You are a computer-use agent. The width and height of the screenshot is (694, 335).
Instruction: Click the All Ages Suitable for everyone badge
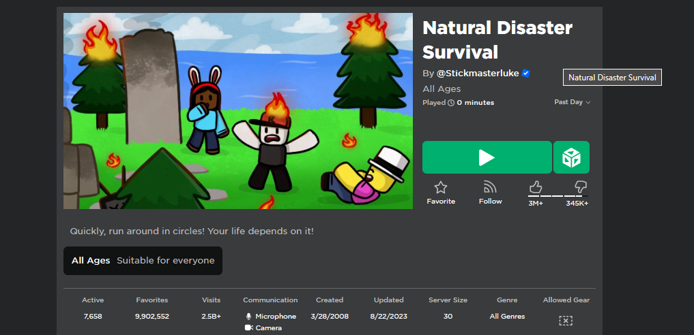[x=143, y=260]
